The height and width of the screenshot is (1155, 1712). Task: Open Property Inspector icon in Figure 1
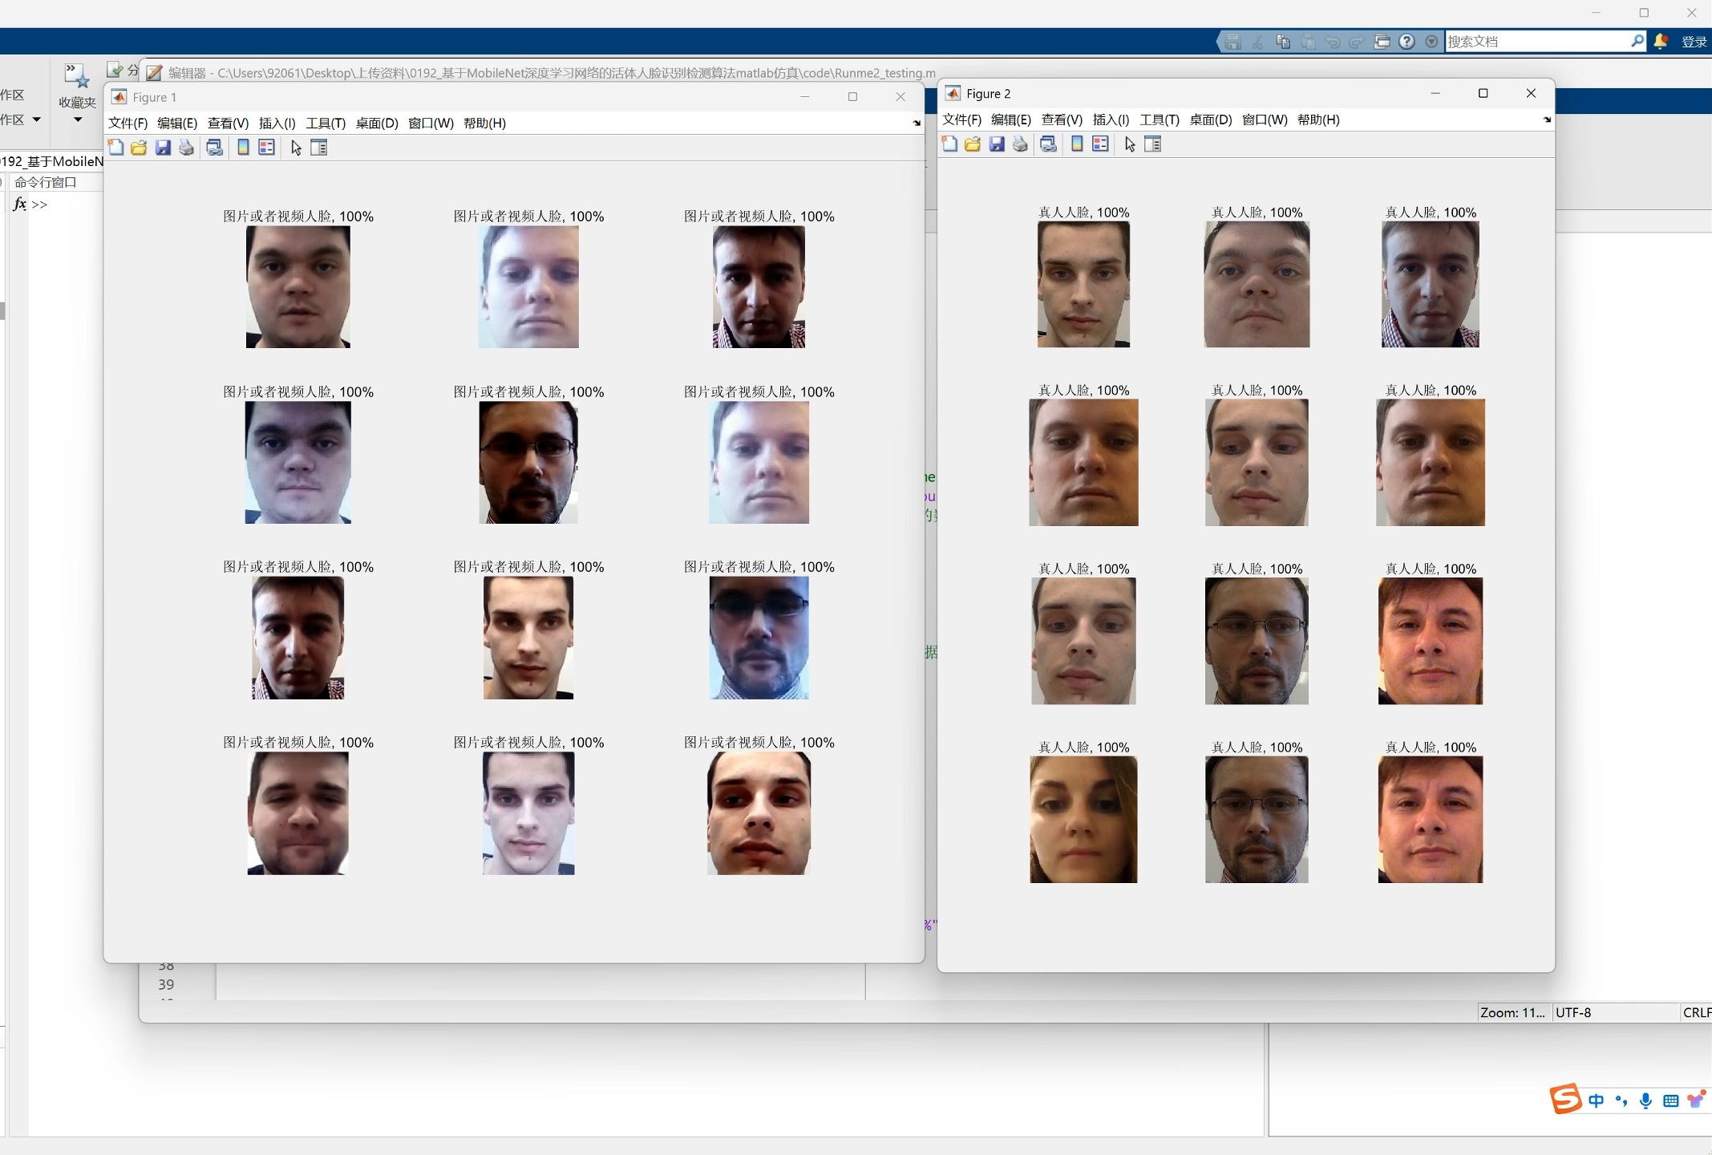319,148
